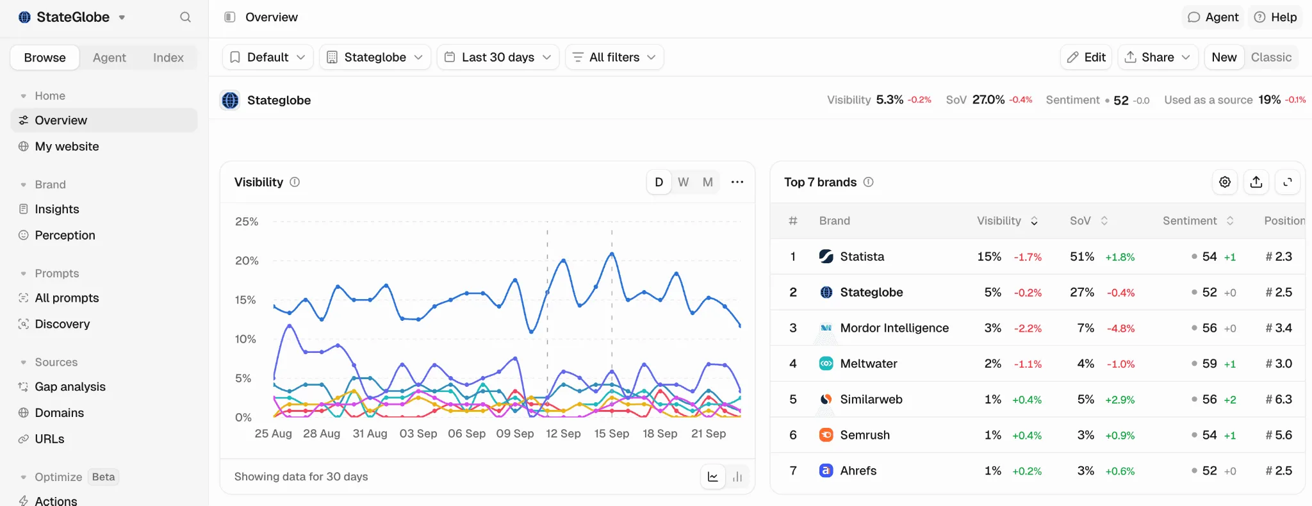Expand Top 7 brands to fullscreen
The height and width of the screenshot is (506, 1312).
[x=1288, y=182]
